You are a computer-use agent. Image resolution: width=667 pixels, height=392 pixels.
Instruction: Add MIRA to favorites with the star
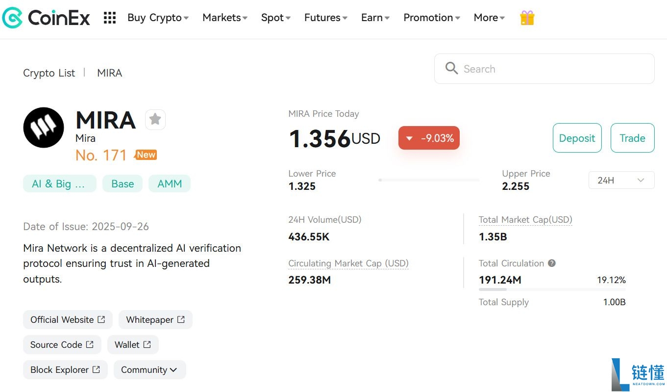click(155, 119)
